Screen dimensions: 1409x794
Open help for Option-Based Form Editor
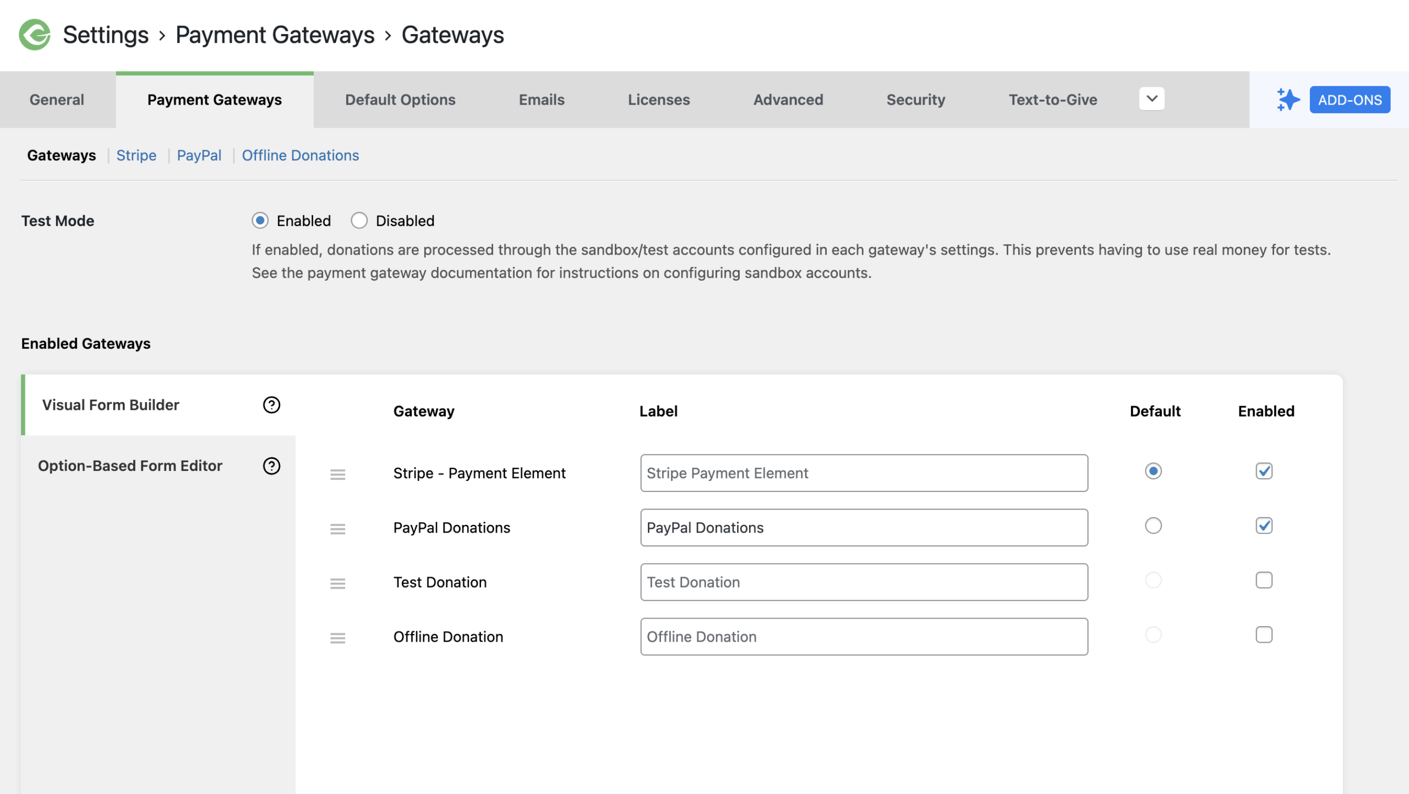point(270,466)
